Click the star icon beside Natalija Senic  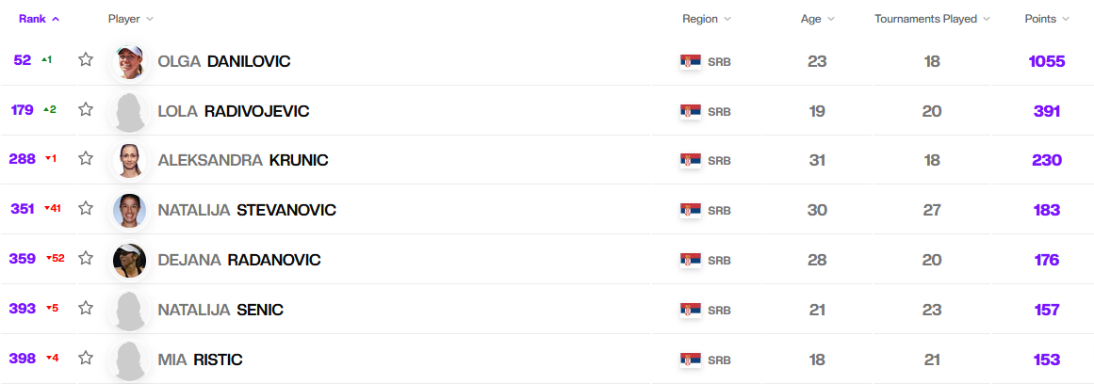tap(86, 308)
